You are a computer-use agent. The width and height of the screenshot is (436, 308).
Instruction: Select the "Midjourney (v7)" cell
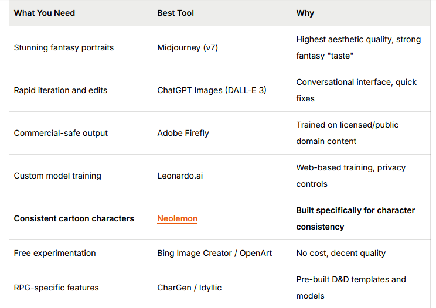(x=188, y=47)
